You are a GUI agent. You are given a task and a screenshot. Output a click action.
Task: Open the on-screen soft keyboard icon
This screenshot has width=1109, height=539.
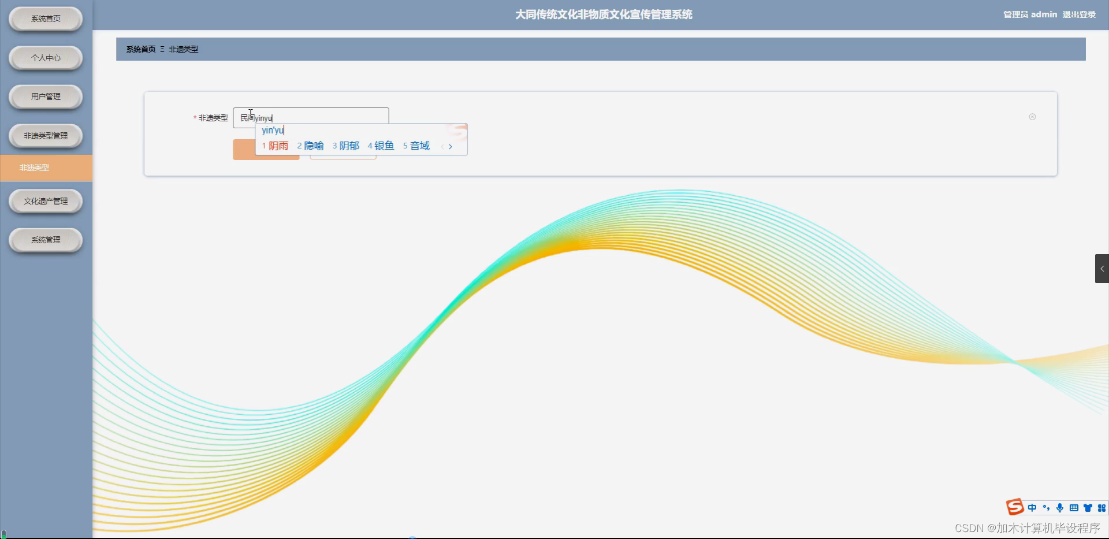click(1073, 508)
